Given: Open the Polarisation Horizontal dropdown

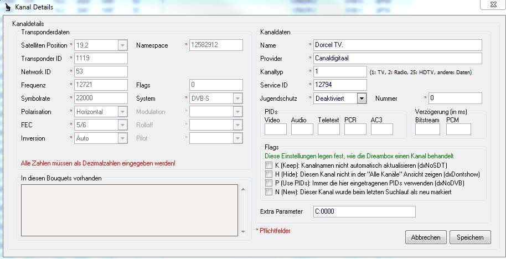Looking at the screenshot, I should [x=122, y=112].
